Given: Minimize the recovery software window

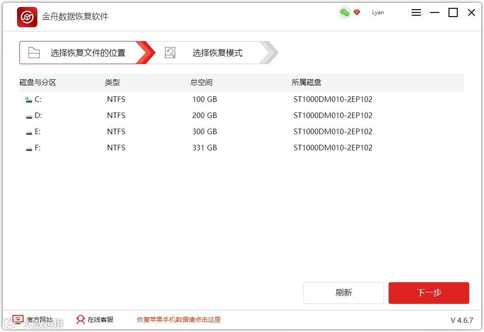Looking at the screenshot, I should click(x=435, y=12).
